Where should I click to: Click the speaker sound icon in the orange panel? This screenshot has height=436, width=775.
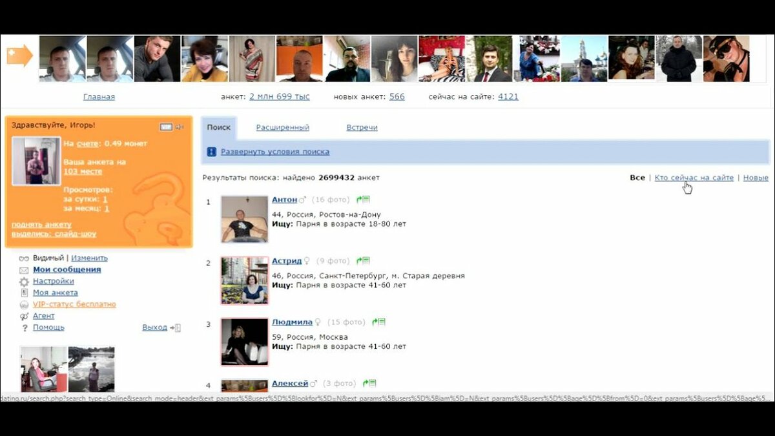179,127
